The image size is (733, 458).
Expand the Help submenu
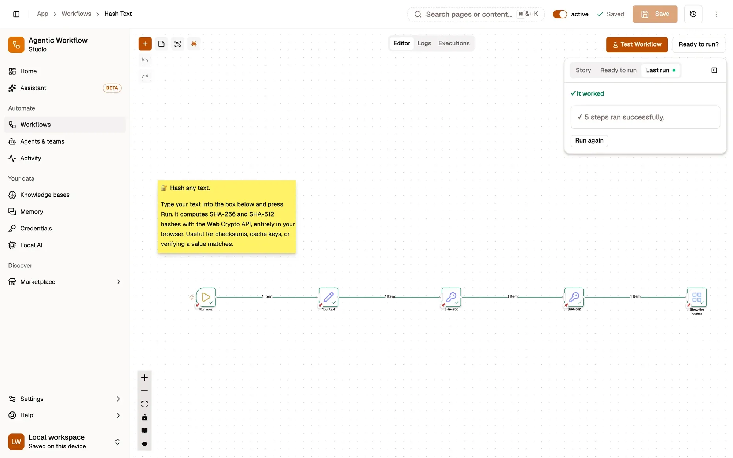(118, 415)
